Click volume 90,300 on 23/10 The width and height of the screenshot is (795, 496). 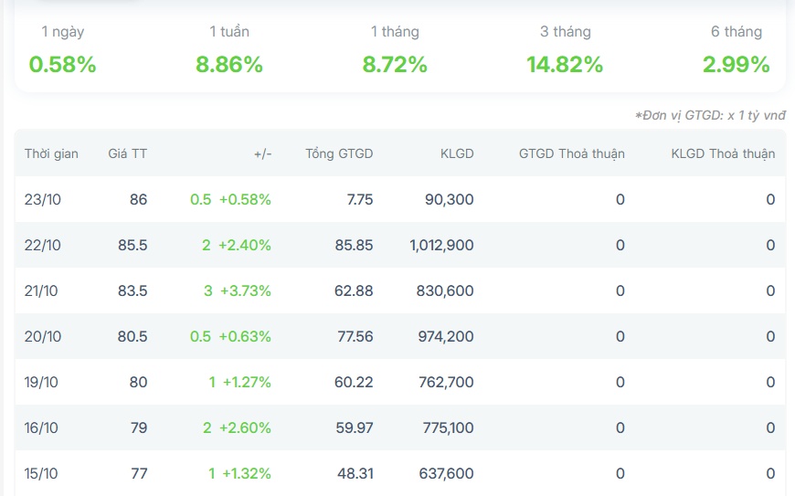(450, 200)
